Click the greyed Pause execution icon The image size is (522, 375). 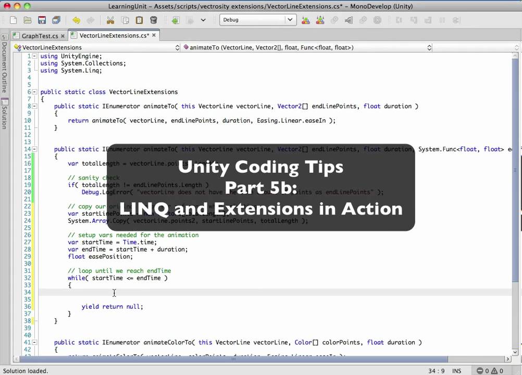[442, 20]
